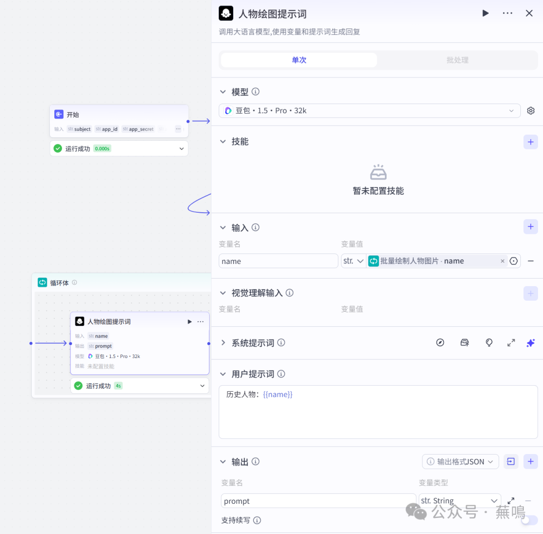This screenshot has height=534, width=543.
Task: Open more options ellipsis in panel header
Action: [507, 14]
